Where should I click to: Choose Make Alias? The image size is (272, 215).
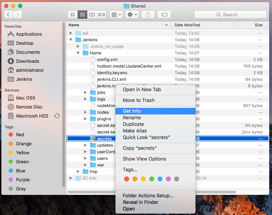[155, 131]
